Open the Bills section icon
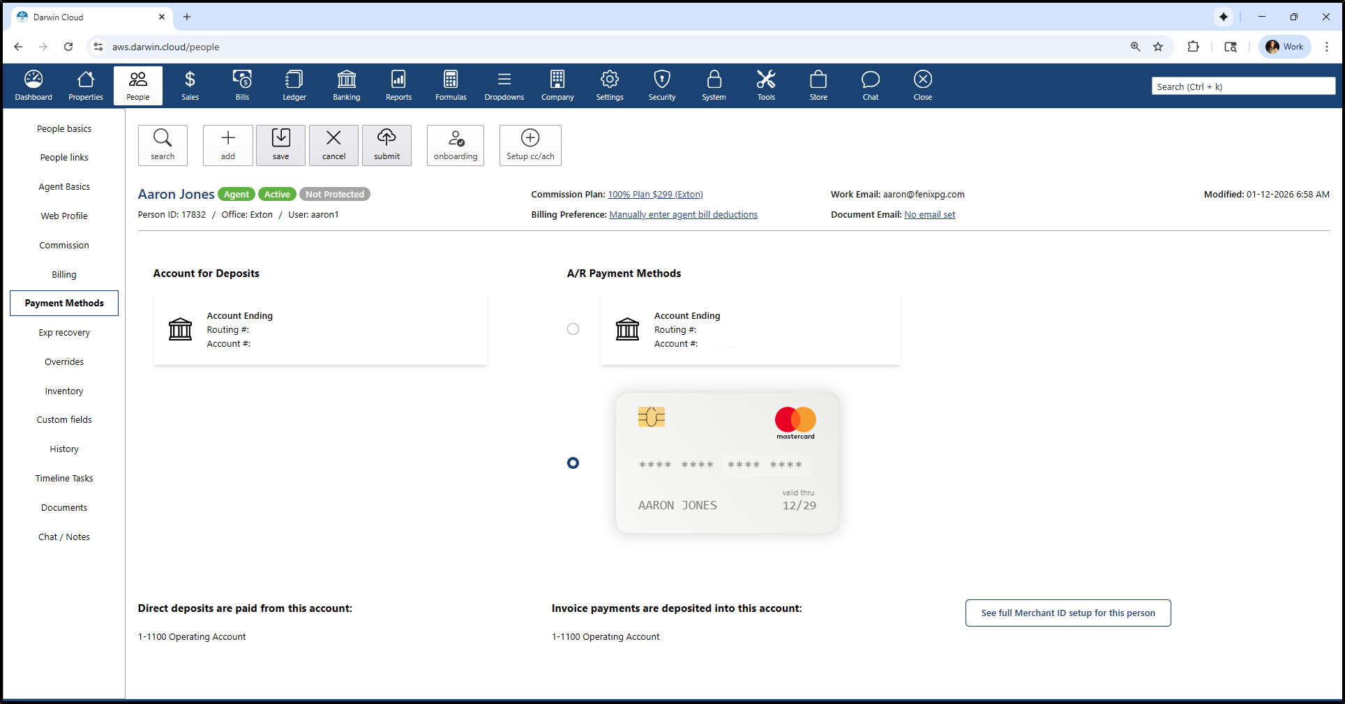The width and height of the screenshot is (1345, 704). pyautogui.click(x=242, y=86)
